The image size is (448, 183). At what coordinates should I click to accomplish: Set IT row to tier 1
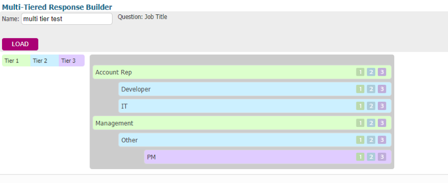pyautogui.click(x=360, y=106)
